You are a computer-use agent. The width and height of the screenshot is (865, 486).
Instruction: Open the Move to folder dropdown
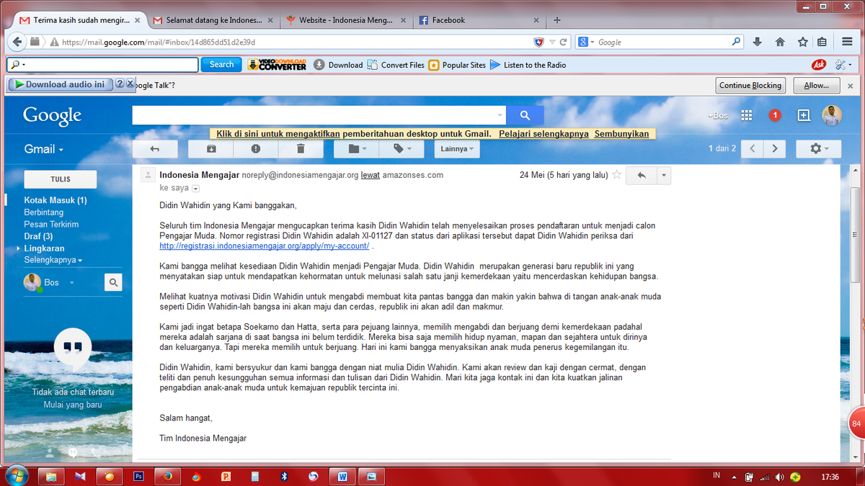pos(356,149)
